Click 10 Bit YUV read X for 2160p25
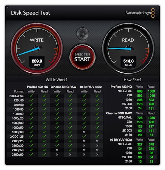The width and height of the screenshot is (165, 170). (97, 141)
